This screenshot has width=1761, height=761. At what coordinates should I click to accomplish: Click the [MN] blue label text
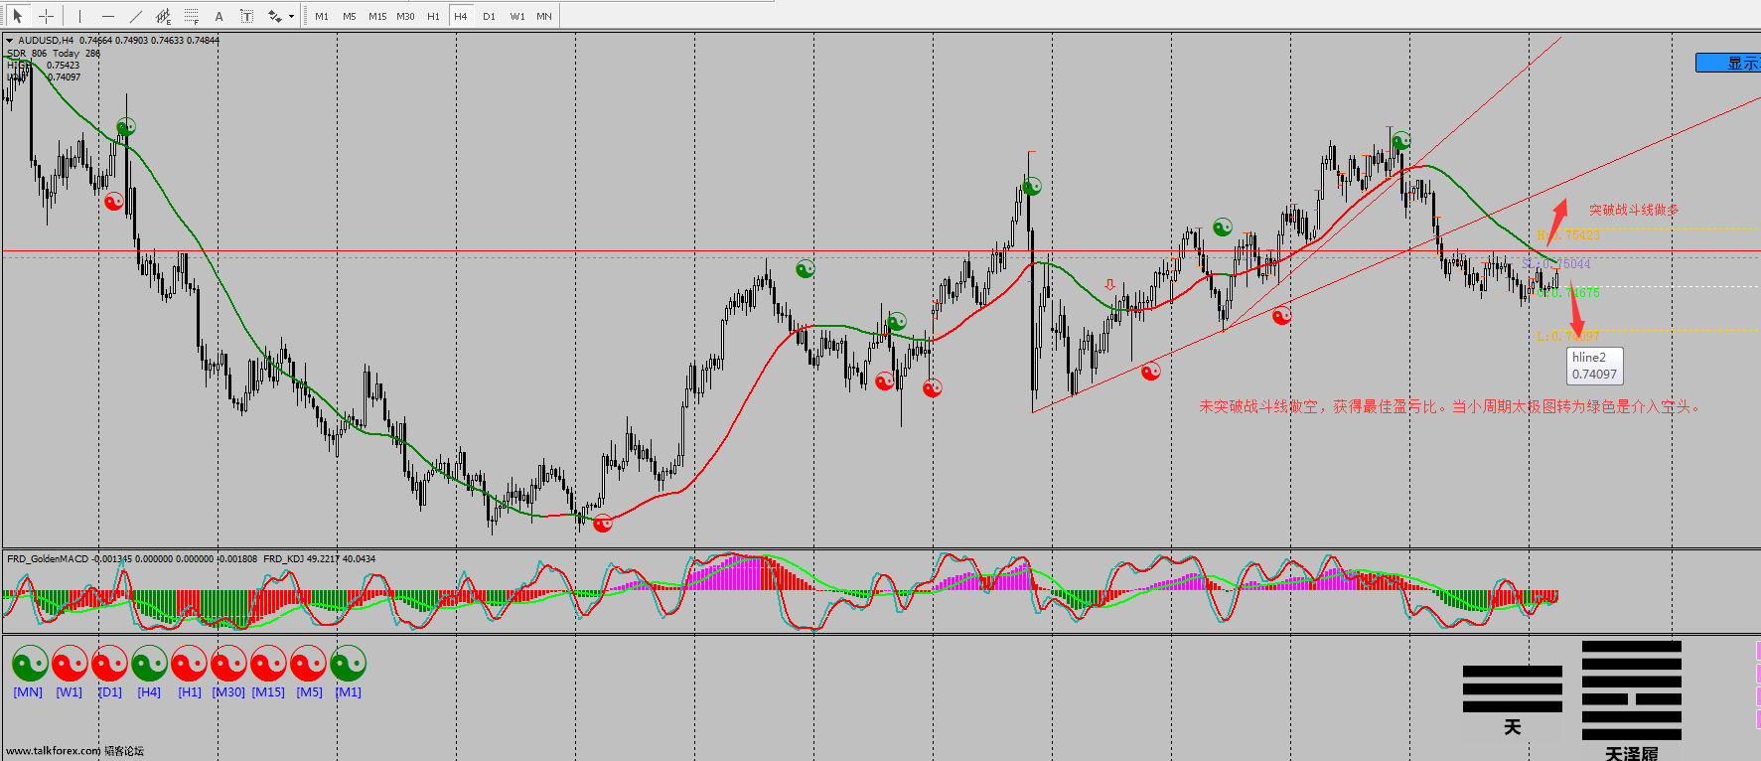(x=28, y=692)
